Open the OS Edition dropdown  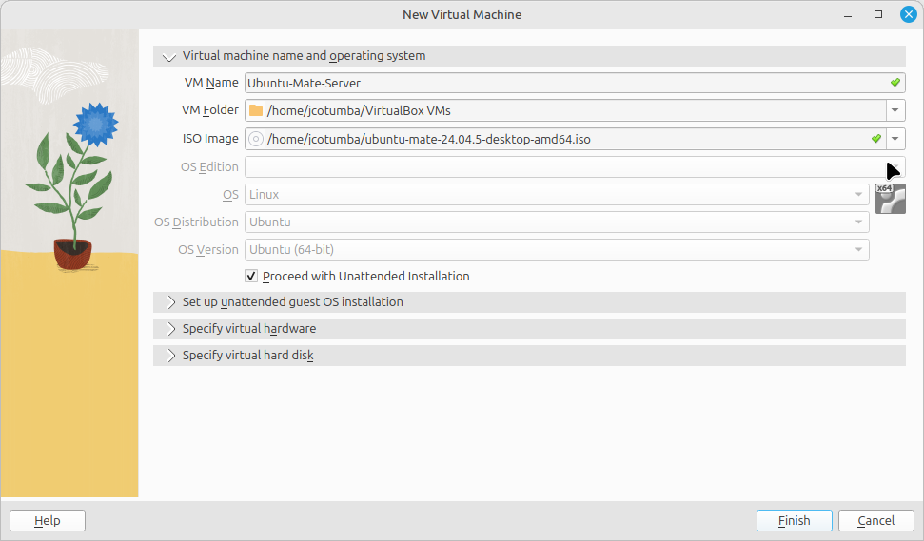coord(575,166)
